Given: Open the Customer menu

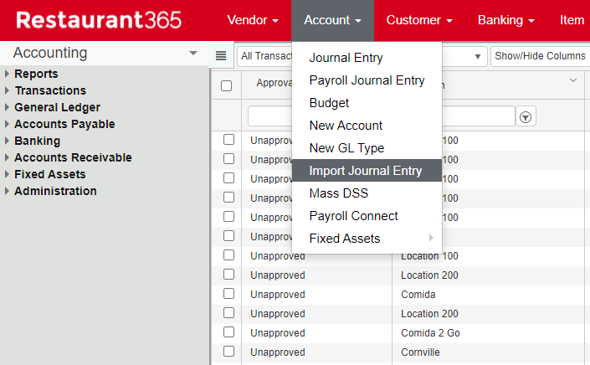Looking at the screenshot, I should point(418,20).
